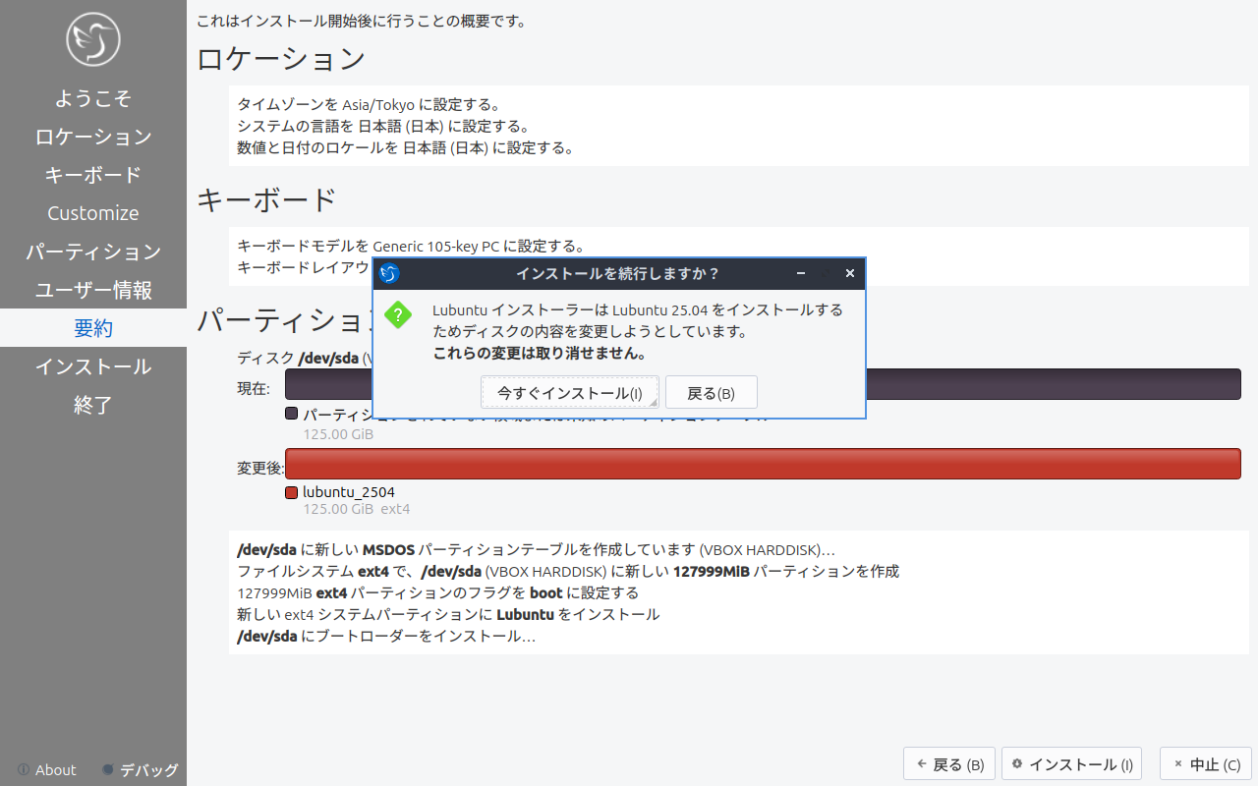Viewport: 1258px width, 786px height.
Task: Click the dialog message mentioning Lubuntu 25.04
Action: [x=638, y=320]
